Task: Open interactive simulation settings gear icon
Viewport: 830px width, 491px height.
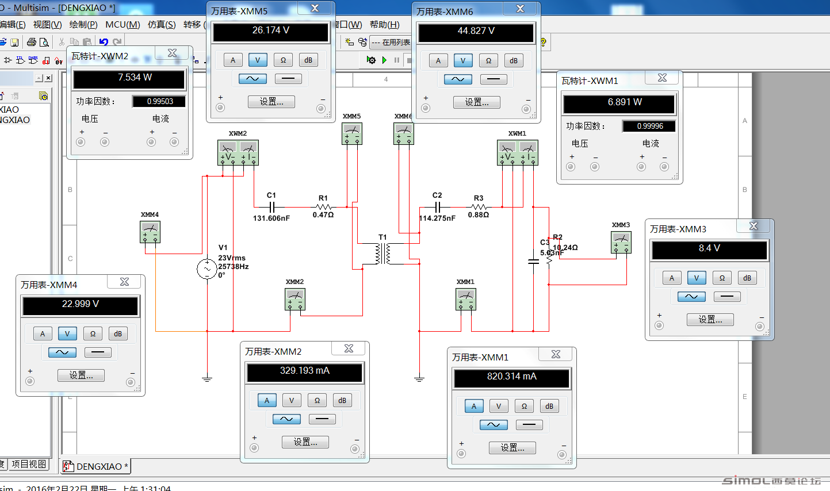Action: [371, 60]
